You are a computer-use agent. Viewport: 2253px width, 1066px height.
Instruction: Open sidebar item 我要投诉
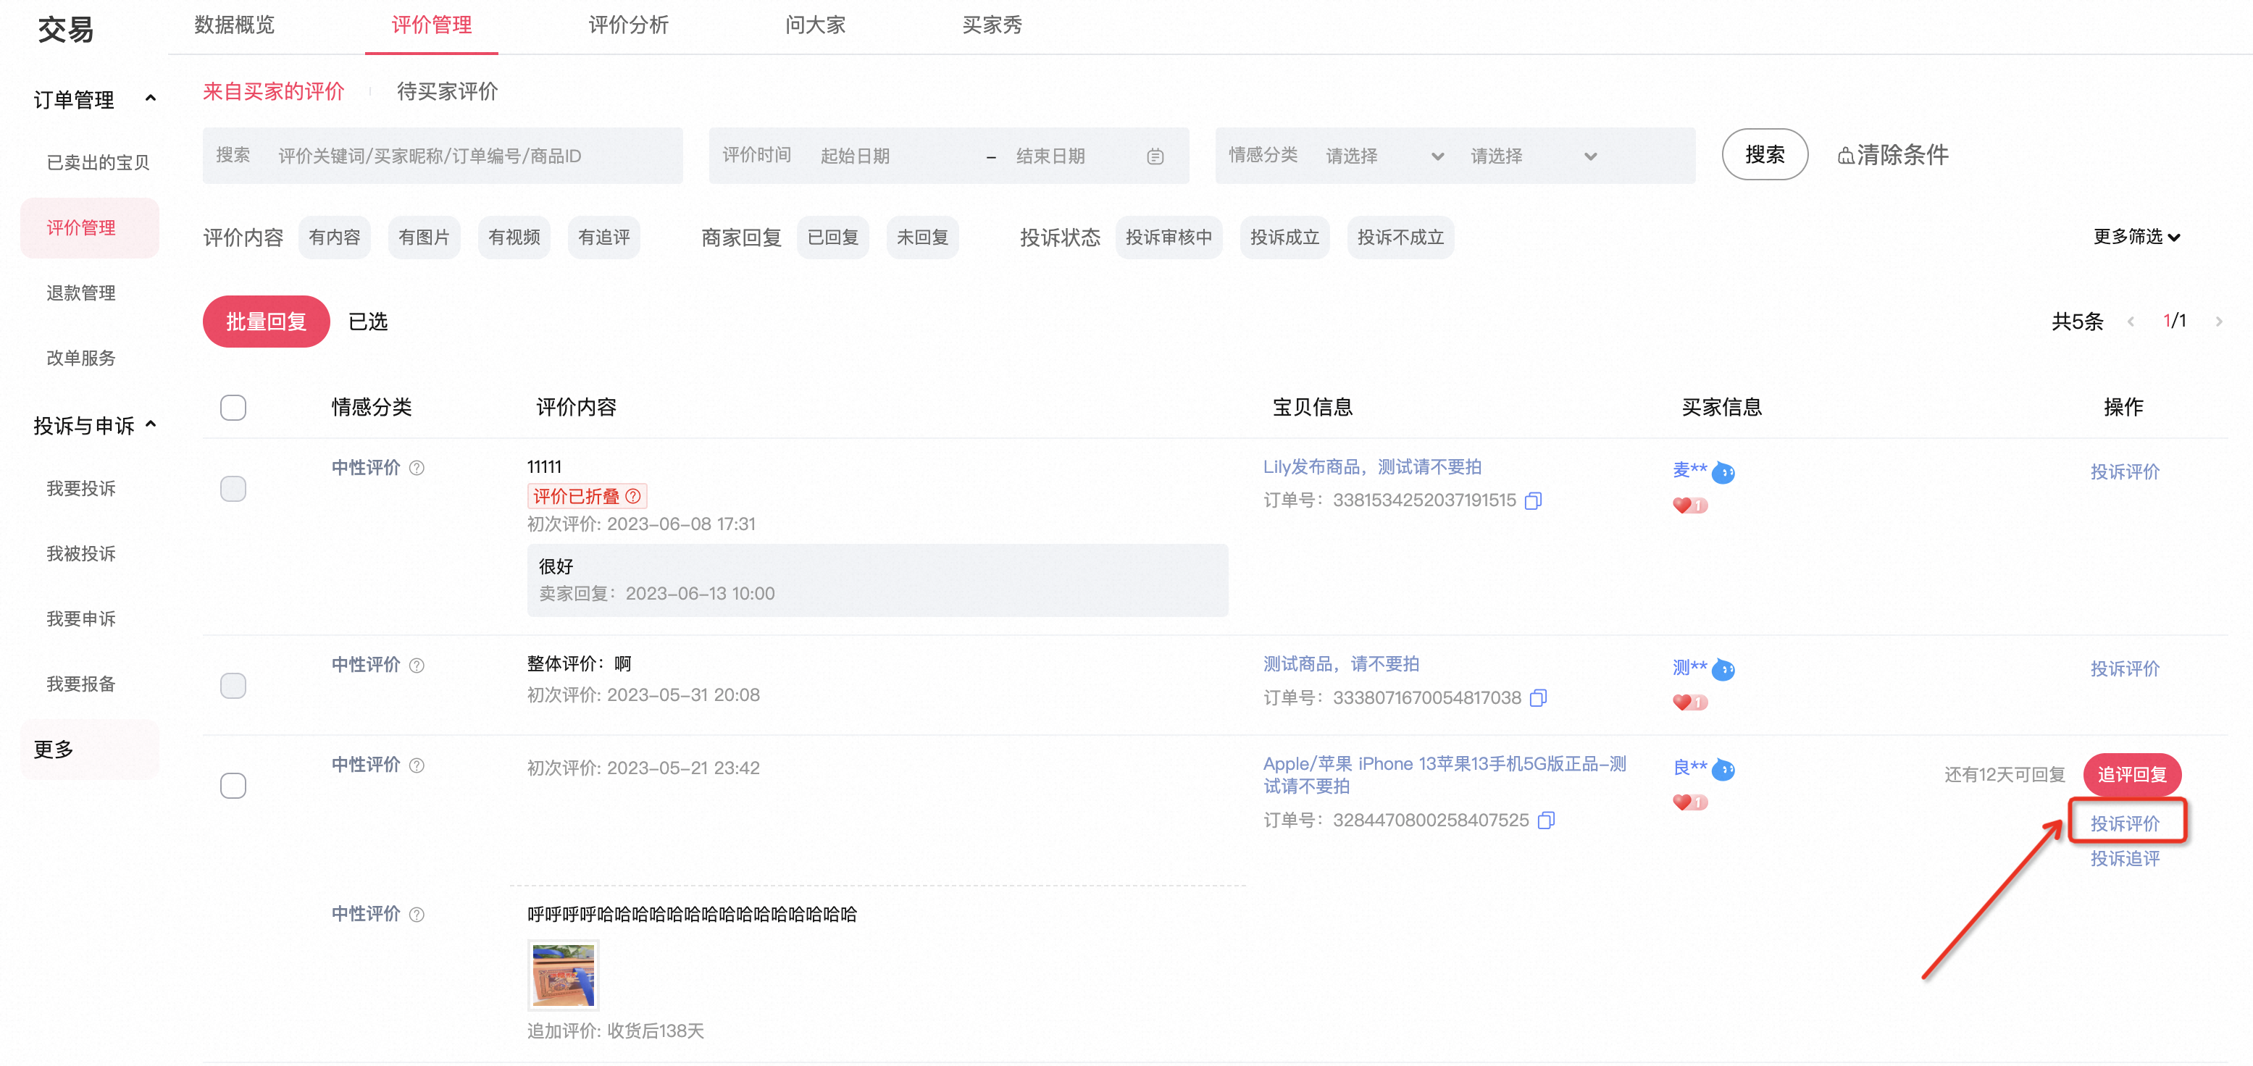point(80,489)
